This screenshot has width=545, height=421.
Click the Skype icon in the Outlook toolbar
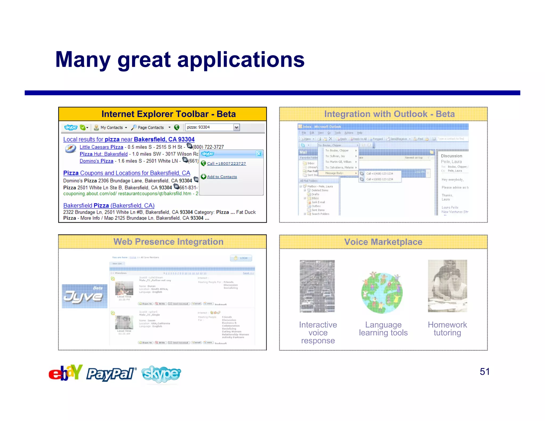click(303, 145)
